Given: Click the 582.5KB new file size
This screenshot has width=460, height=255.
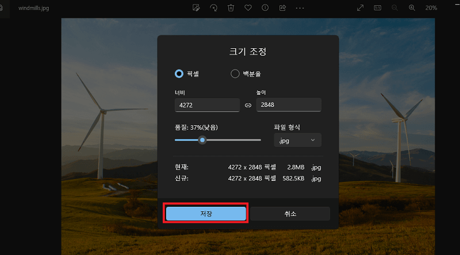Looking at the screenshot, I should click(x=293, y=179).
